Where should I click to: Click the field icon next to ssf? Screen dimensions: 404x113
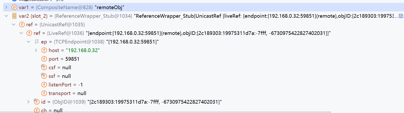coord(44,76)
